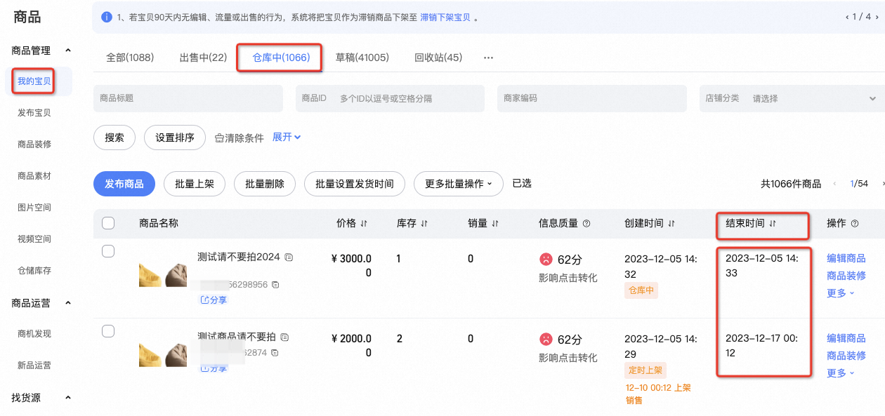
Task: Click the blue 发布商品 button
Action: pyautogui.click(x=124, y=184)
